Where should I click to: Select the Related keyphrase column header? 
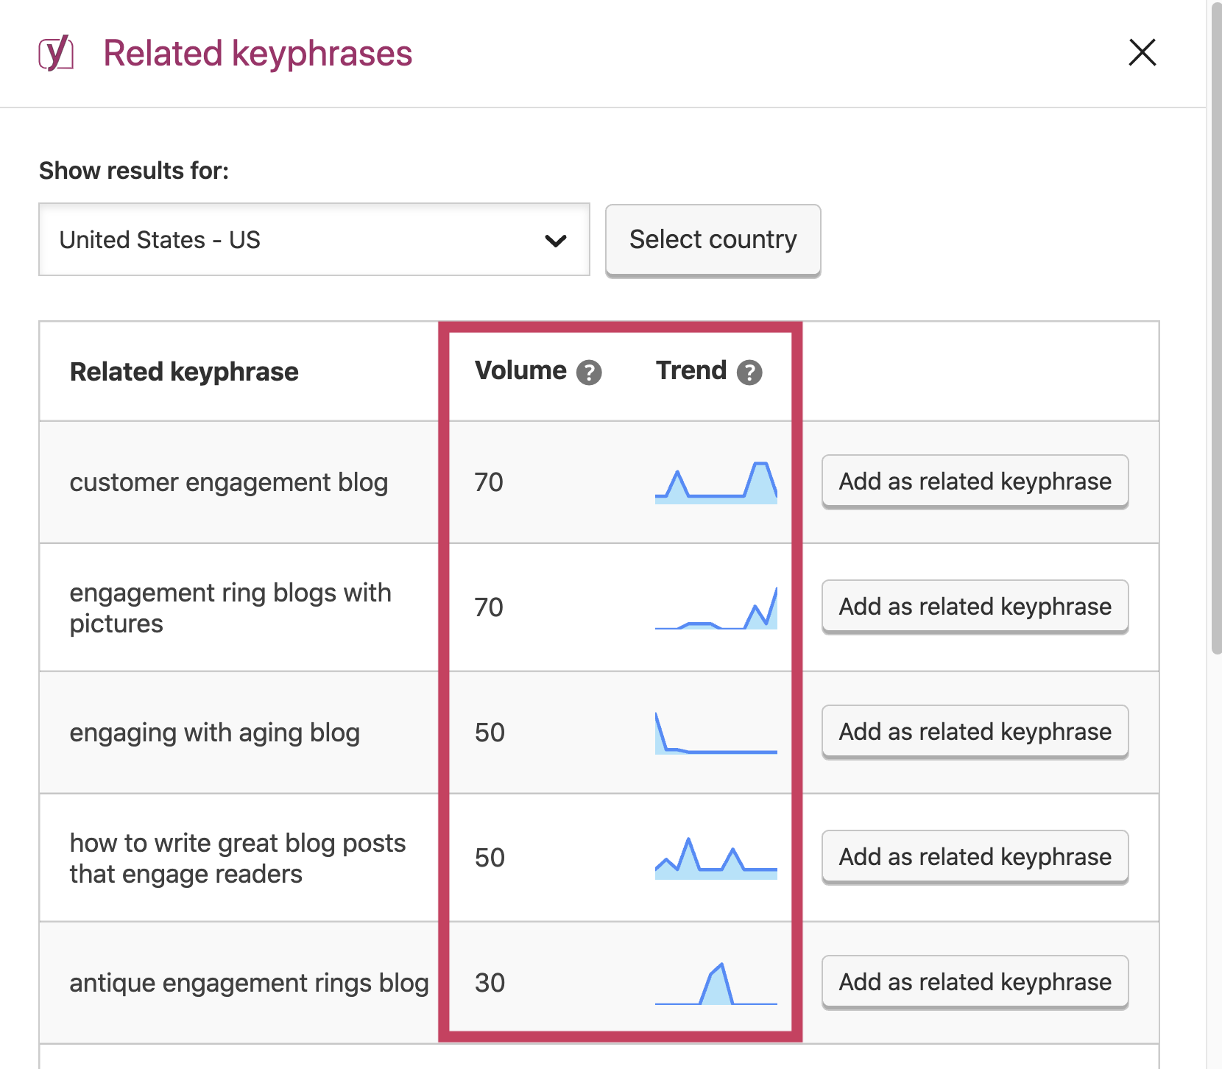click(183, 371)
